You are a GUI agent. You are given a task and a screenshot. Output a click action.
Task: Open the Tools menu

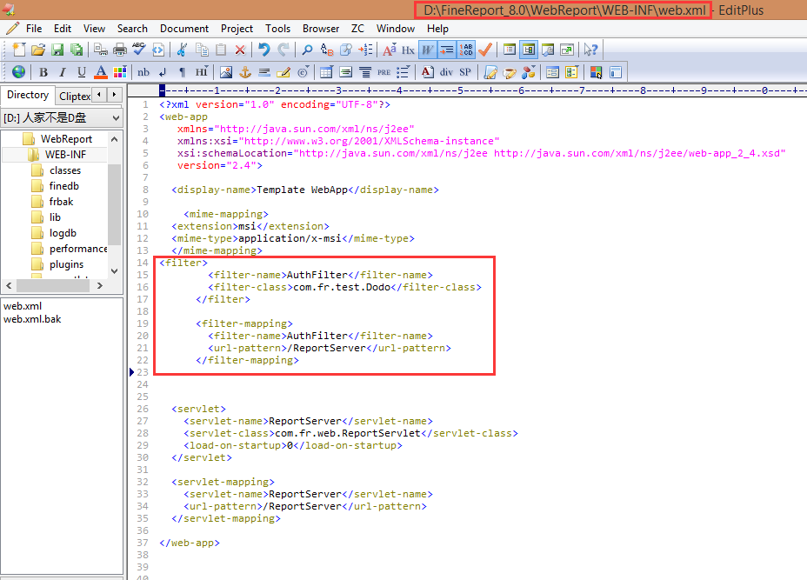[278, 29]
